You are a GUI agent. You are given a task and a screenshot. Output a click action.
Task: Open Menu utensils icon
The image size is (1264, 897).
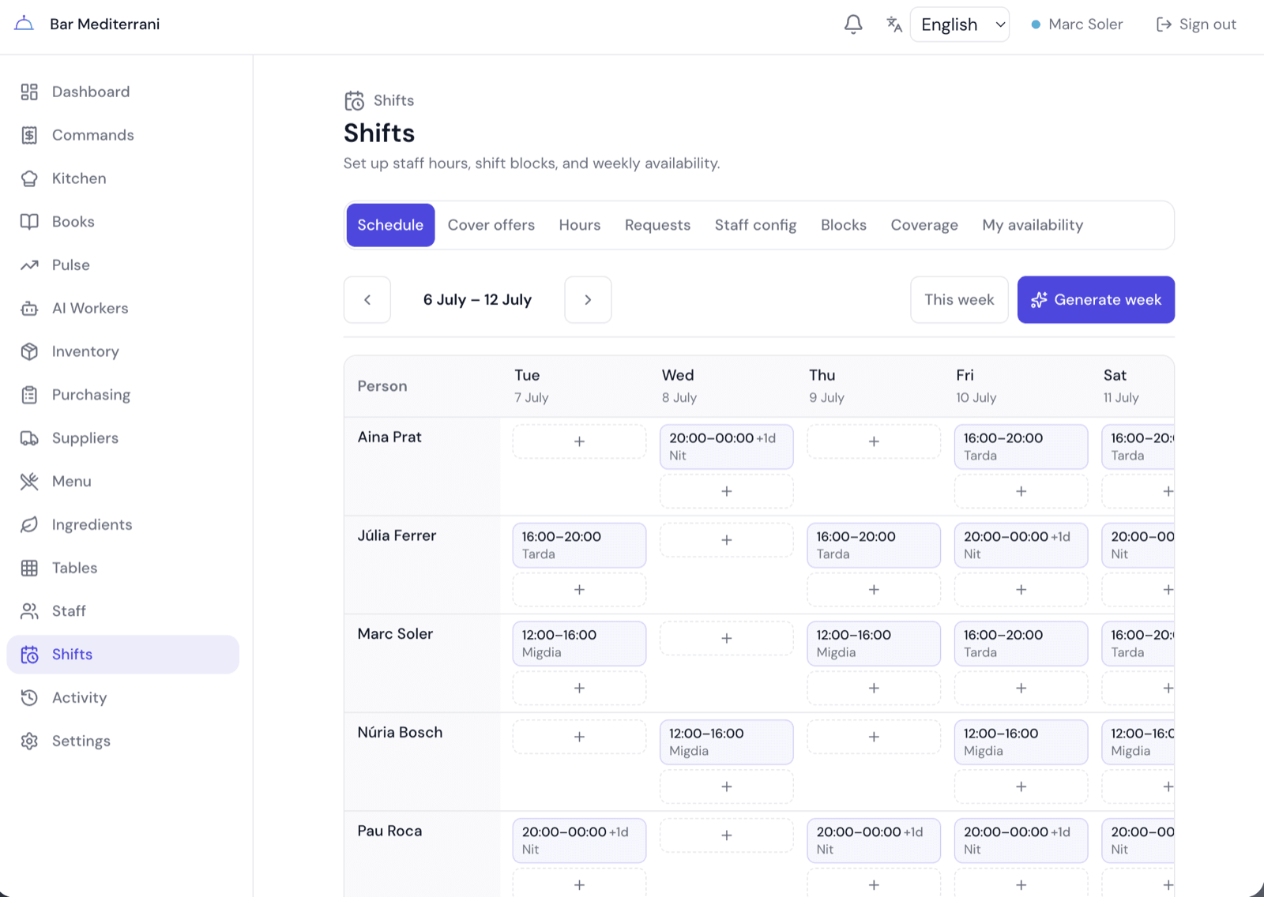coord(29,482)
